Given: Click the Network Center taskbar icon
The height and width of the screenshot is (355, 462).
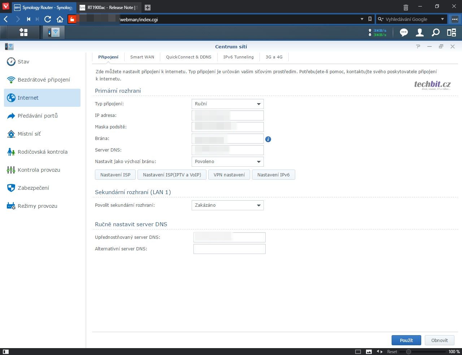Looking at the screenshot, I should point(54,32).
